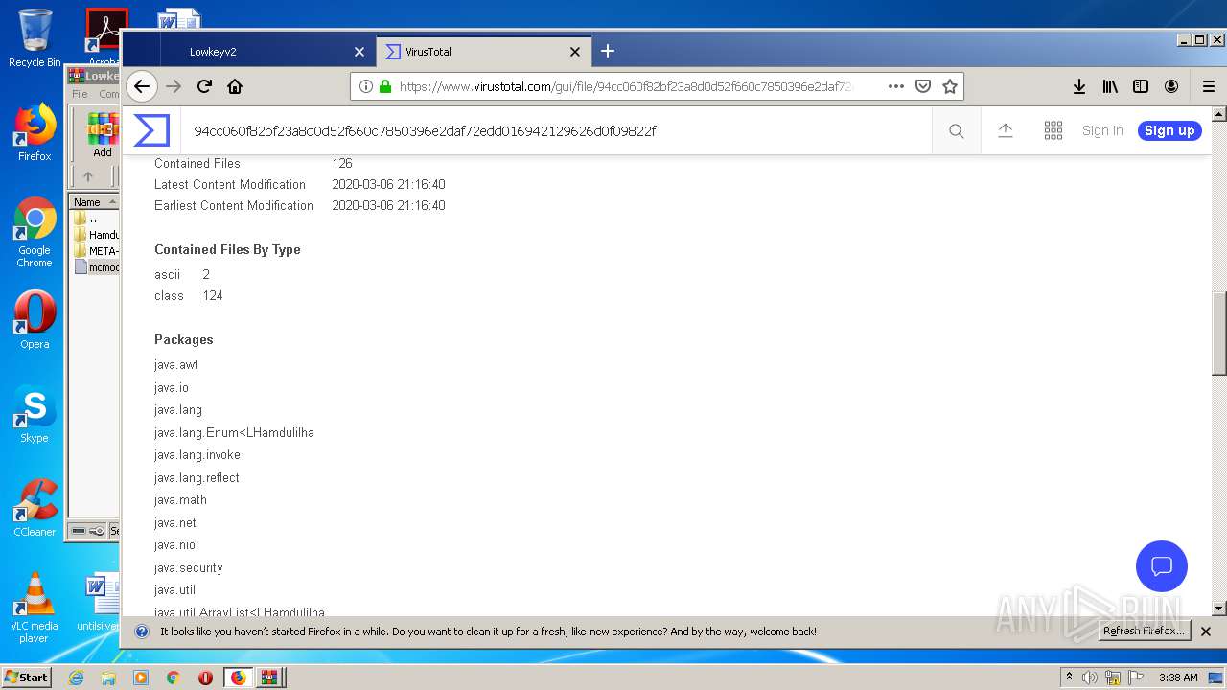1227x690 pixels.
Task: Click the java.security package entry
Action: (189, 568)
